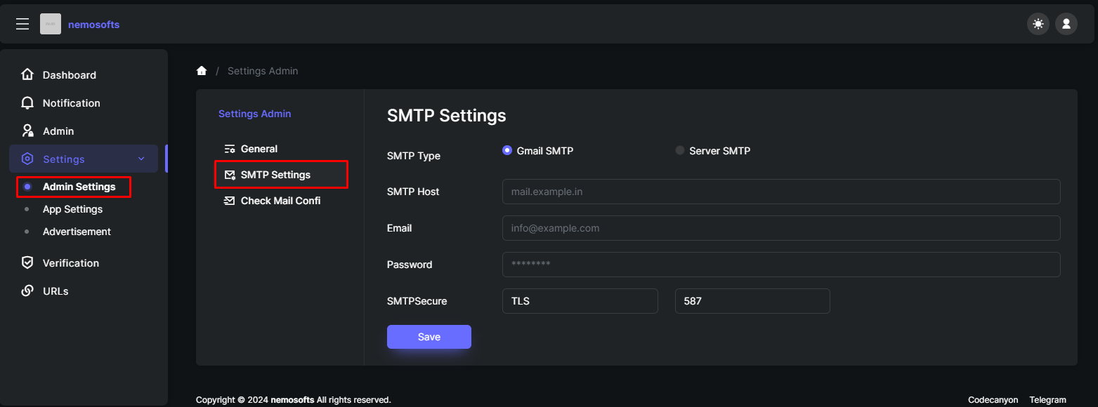Collapse the Settings sidebar chevron
This screenshot has width=1098, height=407.
tap(141, 159)
